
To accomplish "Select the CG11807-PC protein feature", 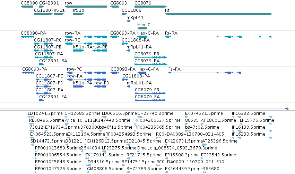I will pyautogui.click(x=43, y=80).
